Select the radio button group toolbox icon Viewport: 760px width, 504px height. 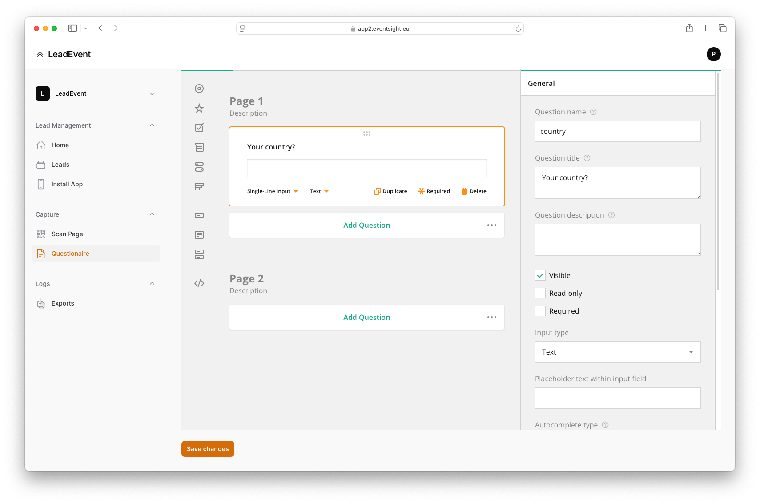coord(199,89)
